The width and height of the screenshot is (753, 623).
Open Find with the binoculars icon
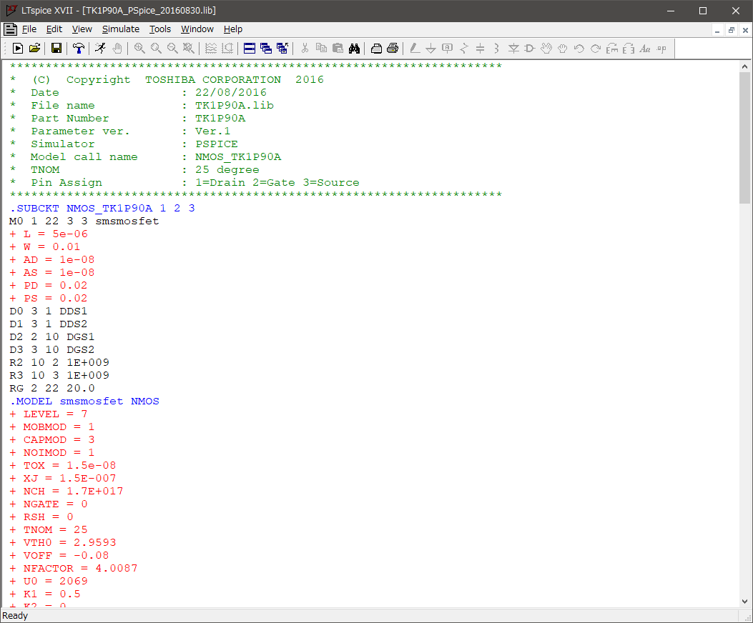coord(354,48)
